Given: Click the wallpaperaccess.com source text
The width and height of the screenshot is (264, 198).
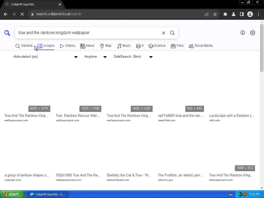Looking at the screenshot, I should pyautogui.click(x=68, y=180).
